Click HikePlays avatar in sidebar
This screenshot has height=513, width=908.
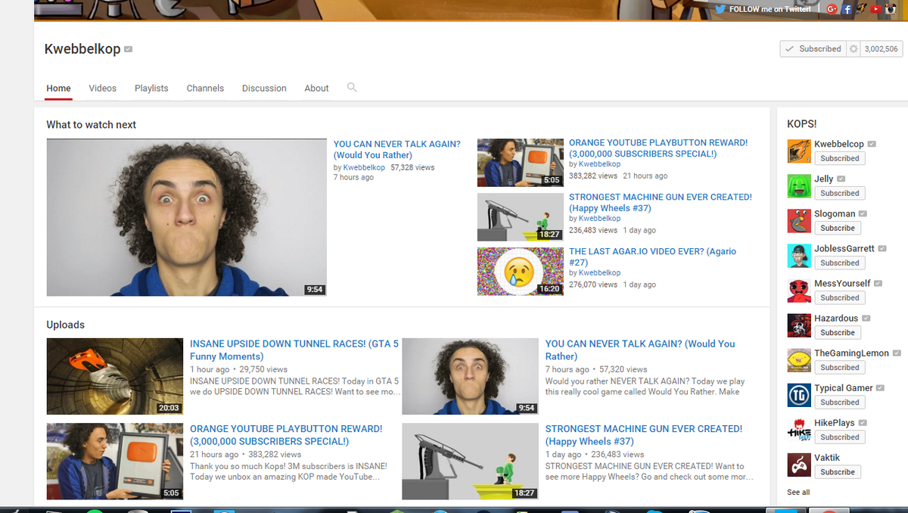799,430
